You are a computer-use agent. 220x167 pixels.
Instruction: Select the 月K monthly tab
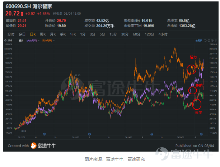(x=53, y=34)
